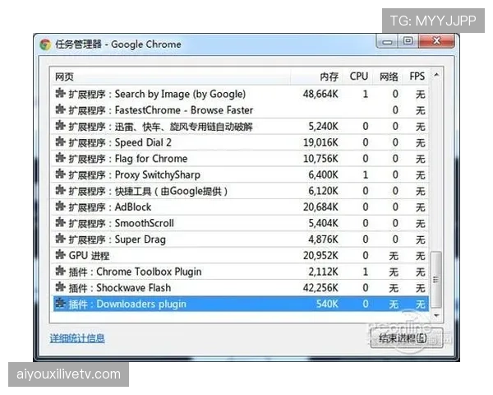Image resolution: width=493 pixels, height=395 pixels.
Task: Click the 20,952K memory value
Action: coord(320,255)
